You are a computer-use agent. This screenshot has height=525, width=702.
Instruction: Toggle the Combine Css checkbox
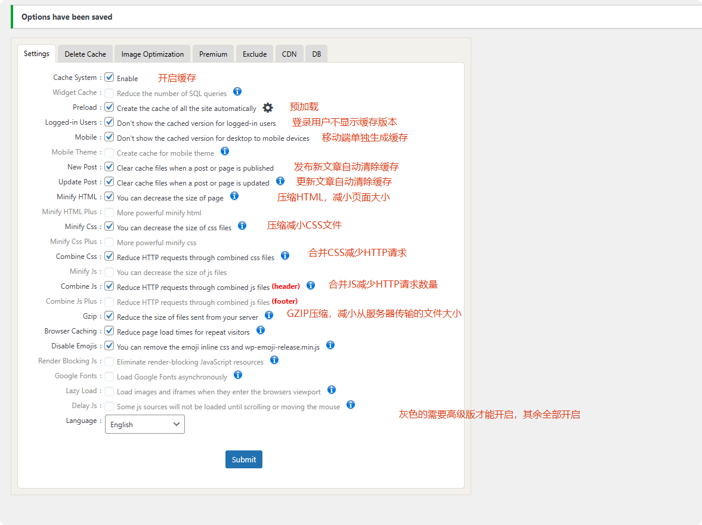pyautogui.click(x=109, y=256)
